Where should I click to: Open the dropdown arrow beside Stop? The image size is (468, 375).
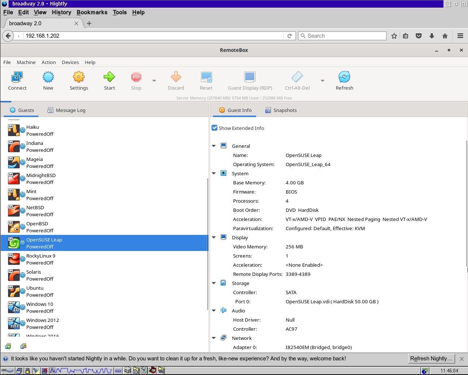click(x=154, y=80)
